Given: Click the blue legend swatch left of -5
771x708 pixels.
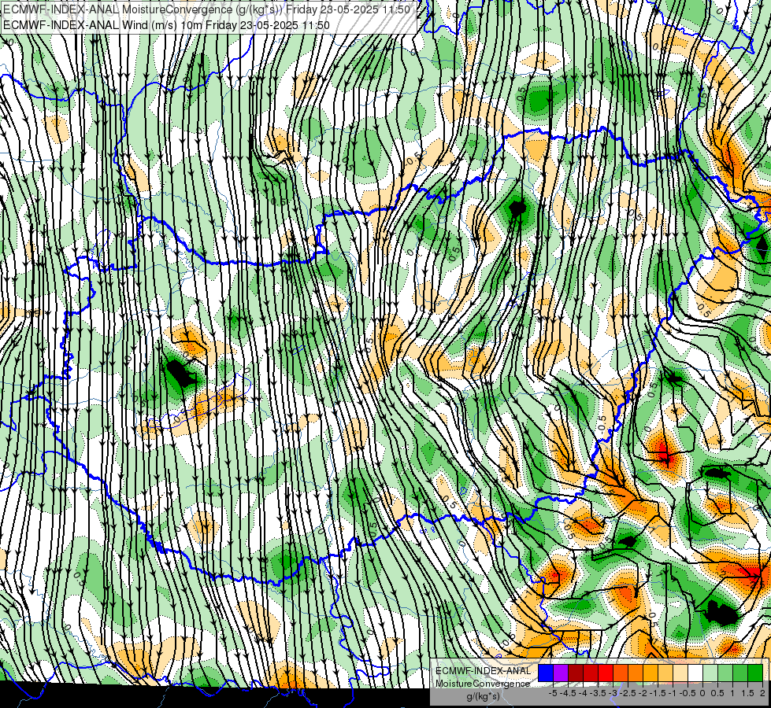Looking at the screenshot, I should coord(546,673).
